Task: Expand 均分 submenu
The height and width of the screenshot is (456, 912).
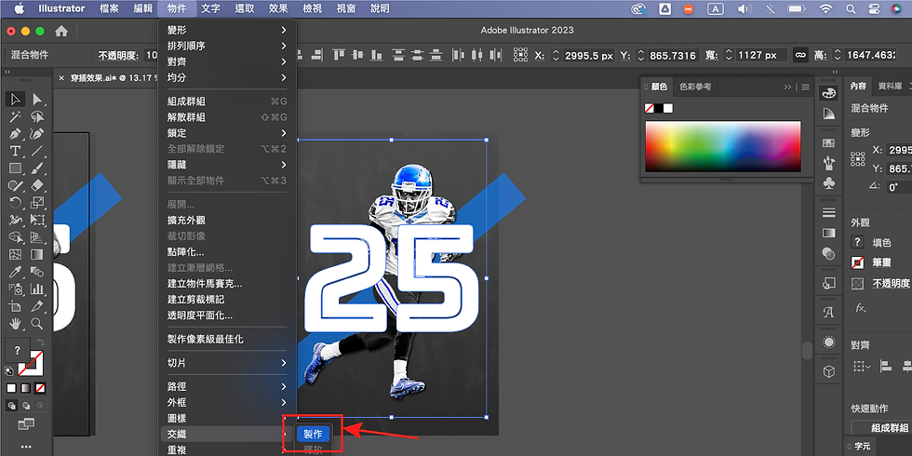Action: coord(227,77)
